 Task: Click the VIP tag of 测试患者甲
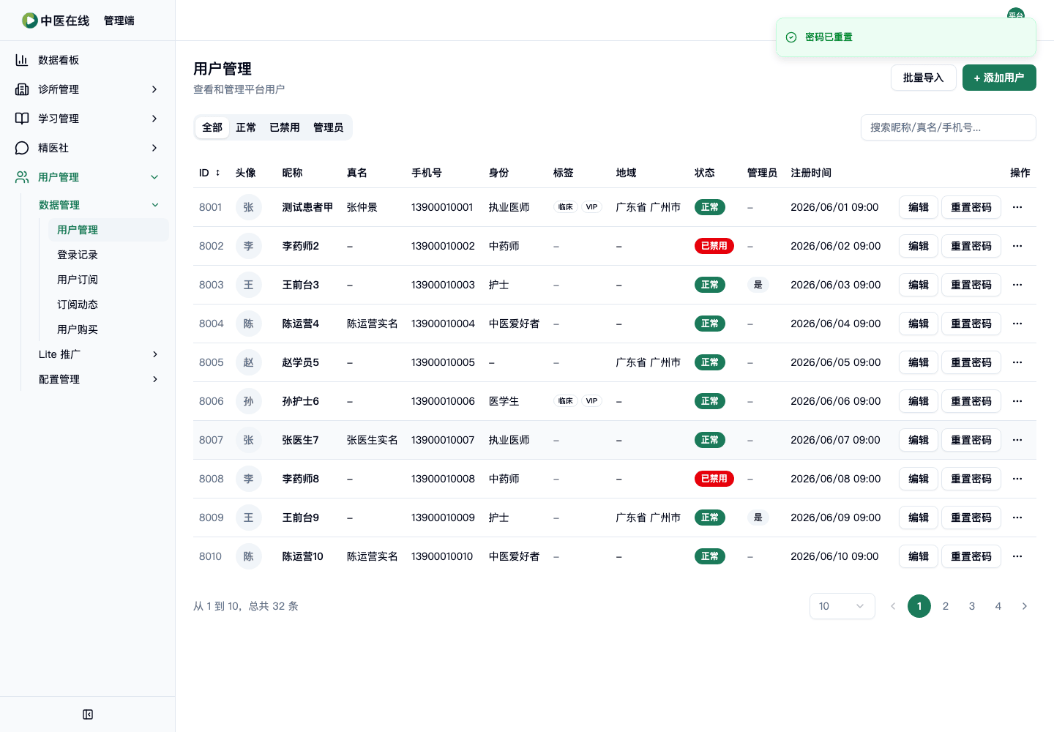[592, 207]
